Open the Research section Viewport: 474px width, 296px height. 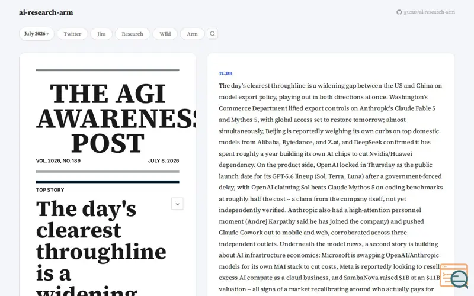click(132, 34)
